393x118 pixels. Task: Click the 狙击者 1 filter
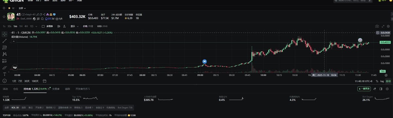89,108
